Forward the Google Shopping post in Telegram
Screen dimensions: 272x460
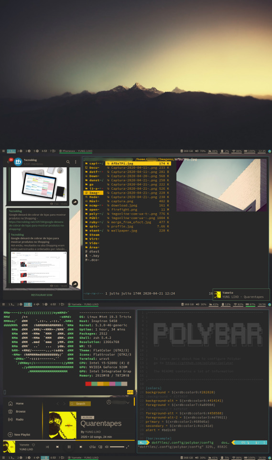click(75, 284)
